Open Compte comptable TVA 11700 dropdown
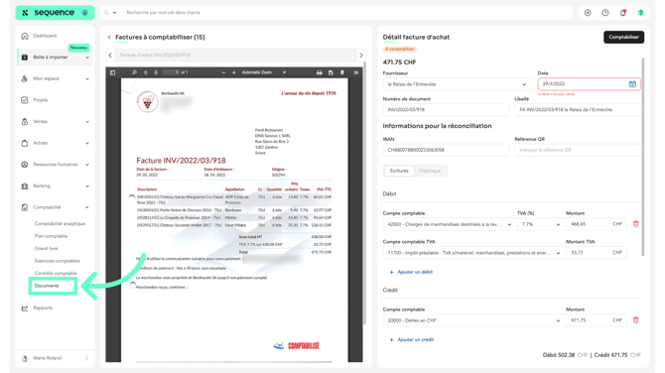The height and width of the screenshot is (373, 665). (473, 253)
